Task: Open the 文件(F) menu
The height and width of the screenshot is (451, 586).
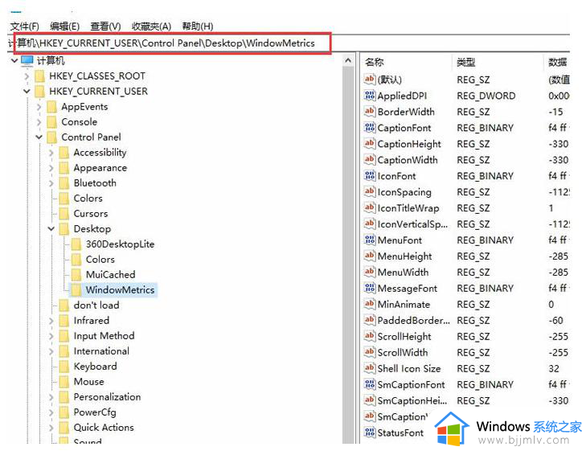Action: (25, 27)
